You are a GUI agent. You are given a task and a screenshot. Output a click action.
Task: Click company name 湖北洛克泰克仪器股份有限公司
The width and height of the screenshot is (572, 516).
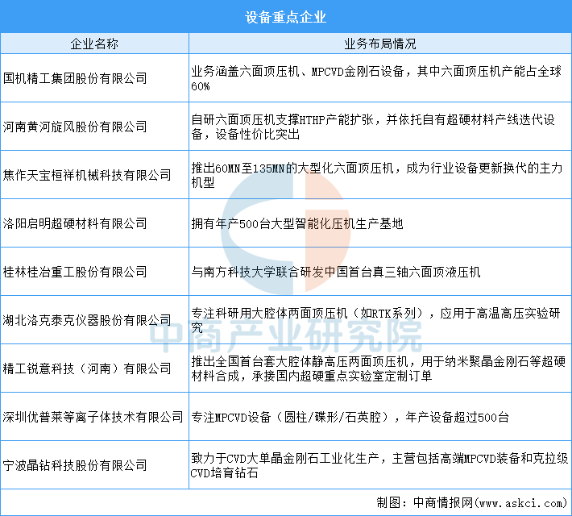pyautogui.click(x=87, y=320)
